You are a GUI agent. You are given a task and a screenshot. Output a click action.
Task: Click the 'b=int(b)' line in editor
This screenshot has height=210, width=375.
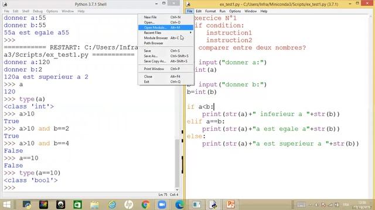tap(202, 92)
